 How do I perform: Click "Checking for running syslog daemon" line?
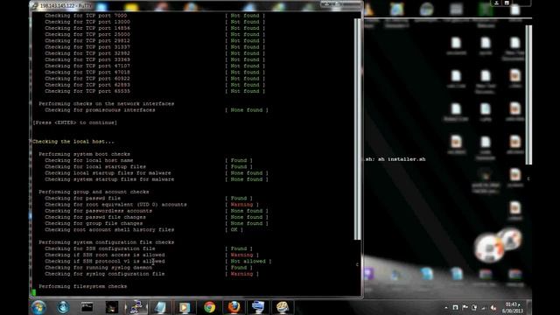[98, 268]
